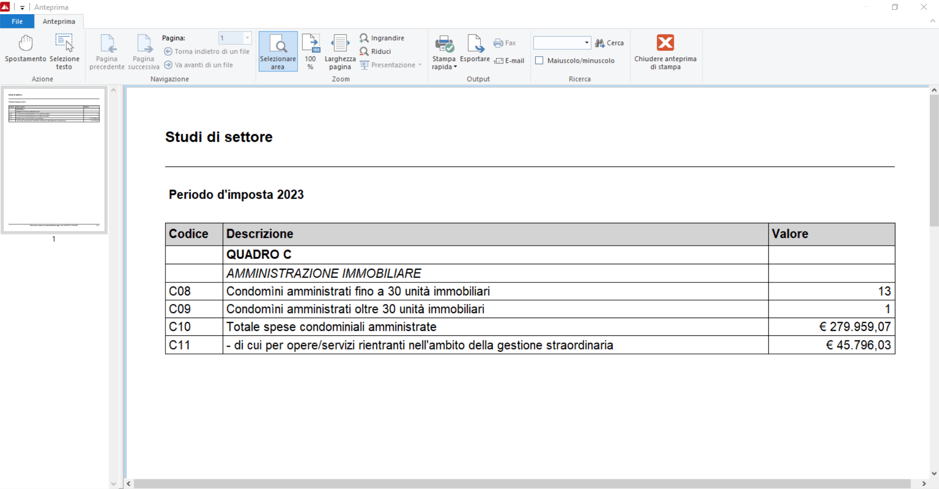Zoom out with Riduci
Image resolution: width=939 pixels, height=489 pixels.
375,51
